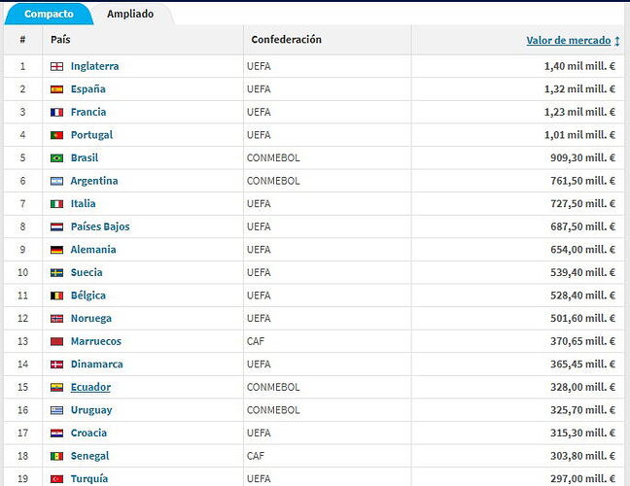The image size is (630, 486).
Task: Switch to the Ampliado tab
Action: (x=130, y=14)
